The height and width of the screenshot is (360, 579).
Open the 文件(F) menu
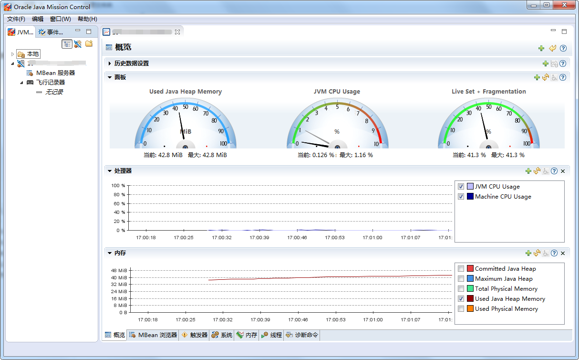tap(16, 19)
